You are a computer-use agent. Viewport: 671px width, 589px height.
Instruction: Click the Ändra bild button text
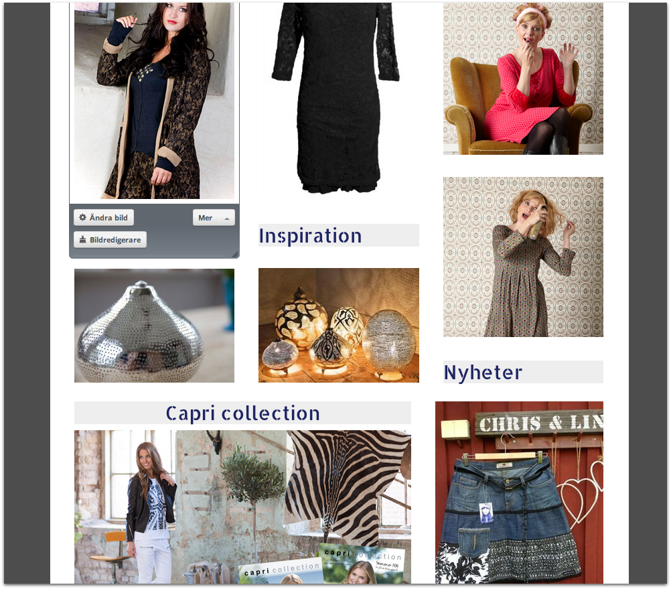pos(108,218)
